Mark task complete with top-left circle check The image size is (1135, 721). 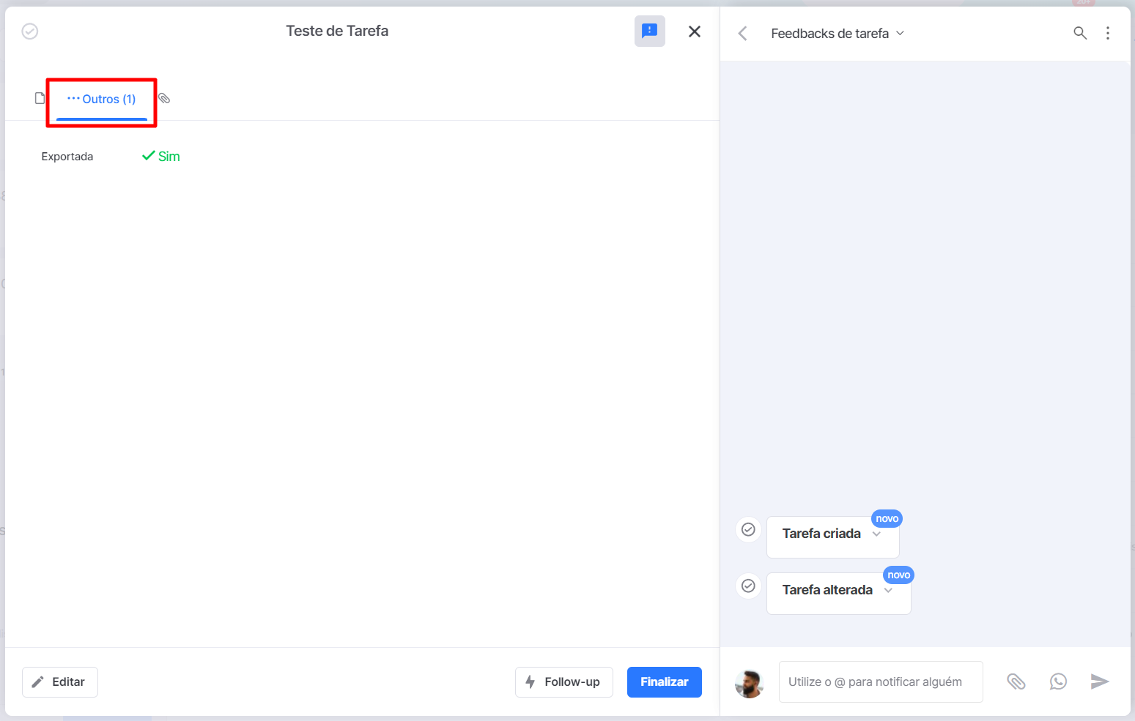click(30, 31)
